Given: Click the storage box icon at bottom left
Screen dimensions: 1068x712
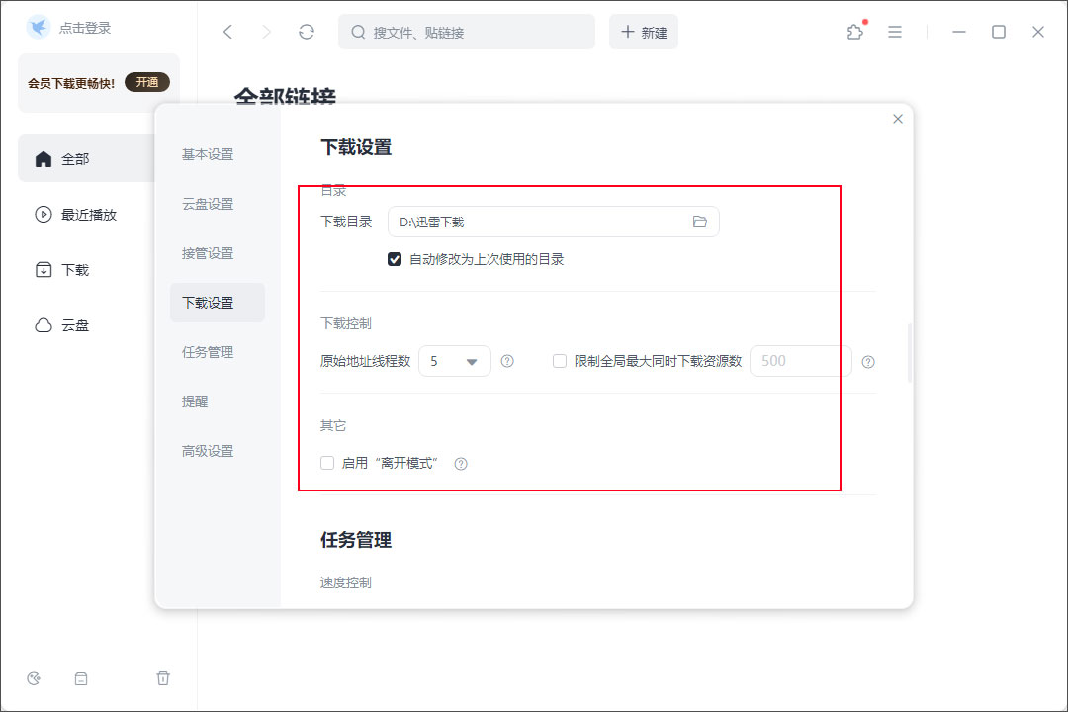Looking at the screenshot, I should click(81, 678).
